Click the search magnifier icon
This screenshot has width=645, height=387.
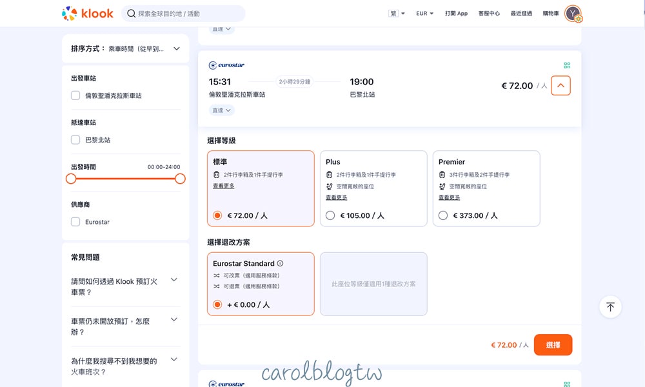coord(131,14)
